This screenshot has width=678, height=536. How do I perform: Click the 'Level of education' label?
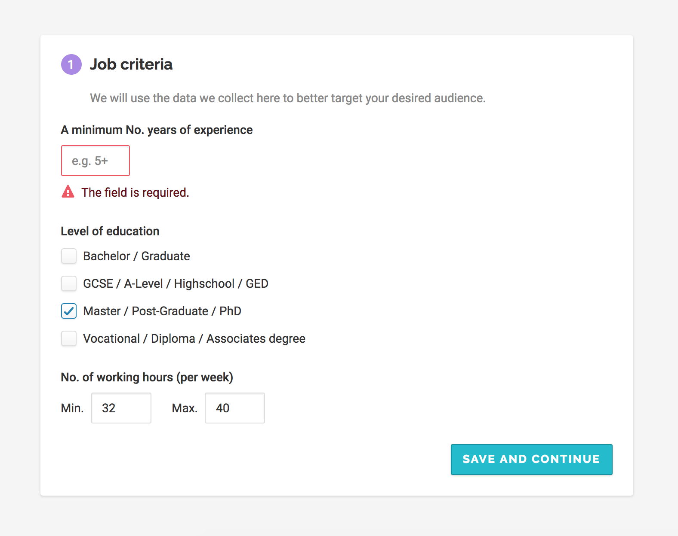pyautogui.click(x=110, y=231)
